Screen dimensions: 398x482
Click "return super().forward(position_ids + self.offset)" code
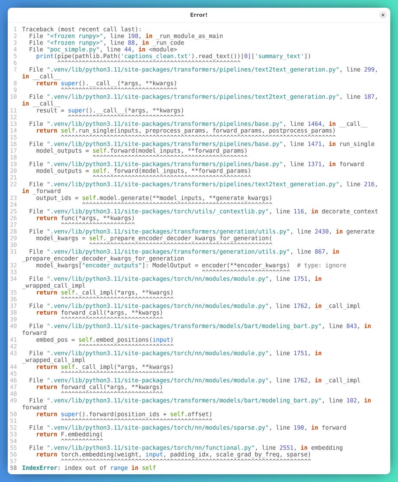pyautogui.click(x=124, y=414)
